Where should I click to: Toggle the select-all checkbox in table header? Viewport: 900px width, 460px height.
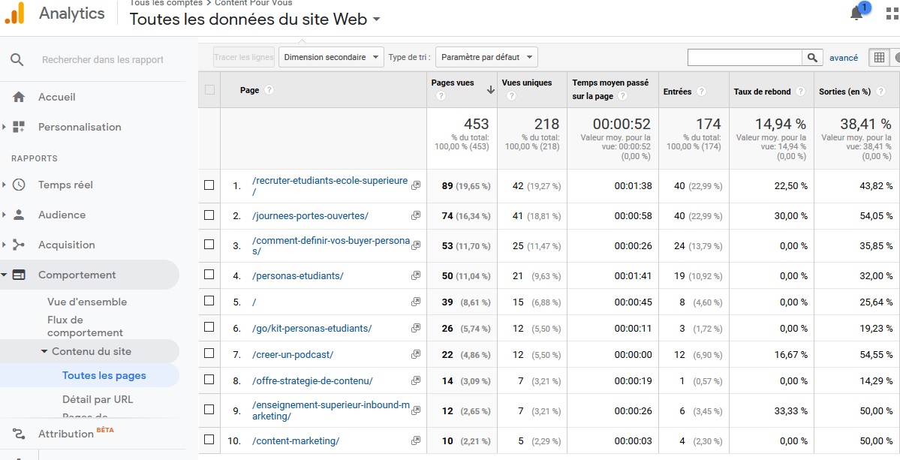209,89
